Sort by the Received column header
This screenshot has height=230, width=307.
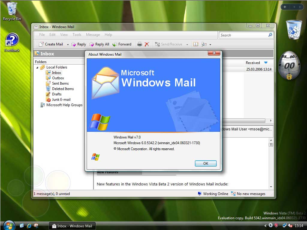pyautogui.click(x=253, y=63)
